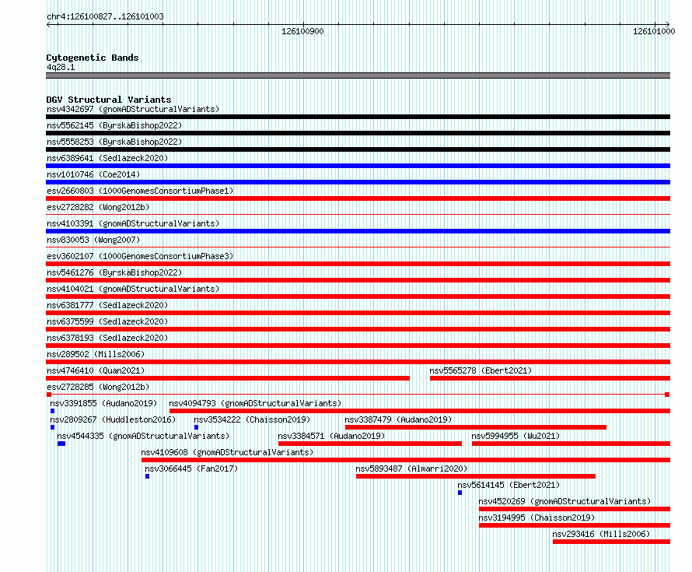Open the nsv293416 Mills2006 label

click(x=601, y=534)
